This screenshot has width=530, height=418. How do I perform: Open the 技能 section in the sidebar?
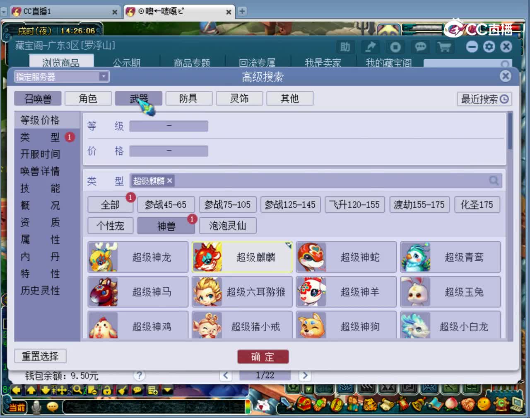[x=40, y=189]
